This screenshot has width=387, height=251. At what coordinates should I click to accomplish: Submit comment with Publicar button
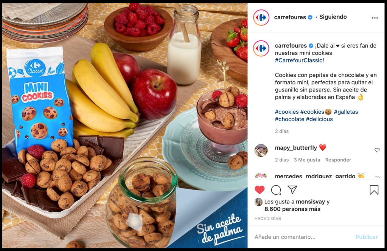(x=367, y=237)
